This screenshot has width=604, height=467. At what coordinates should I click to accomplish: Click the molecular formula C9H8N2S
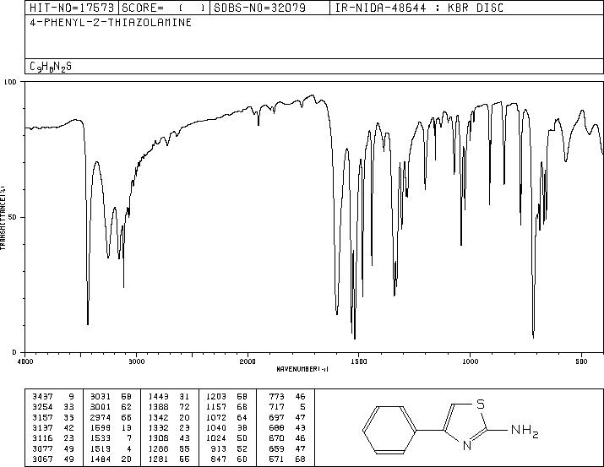point(51,67)
